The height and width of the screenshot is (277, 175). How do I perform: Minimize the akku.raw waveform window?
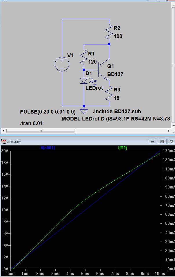[153, 141]
